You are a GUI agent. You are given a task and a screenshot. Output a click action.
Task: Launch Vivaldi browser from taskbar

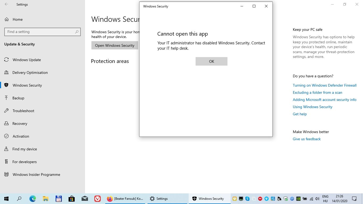coord(98,199)
